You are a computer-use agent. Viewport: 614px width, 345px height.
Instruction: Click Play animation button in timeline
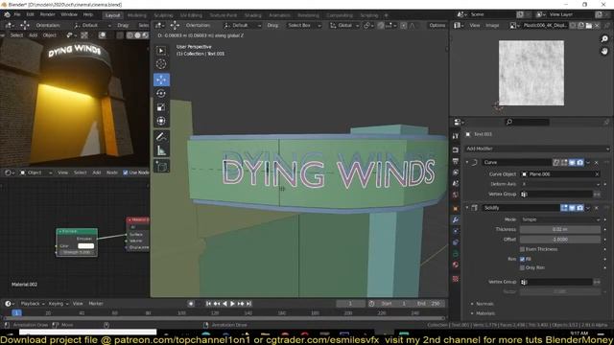pyautogui.click(x=232, y=304)
